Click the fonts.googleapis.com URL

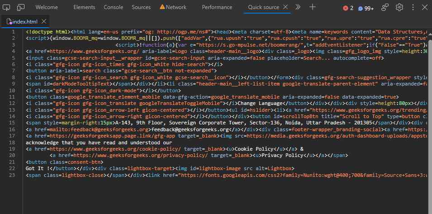click(304, 175)
